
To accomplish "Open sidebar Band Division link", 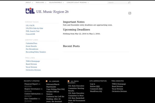I will click(x=31, y=64).
